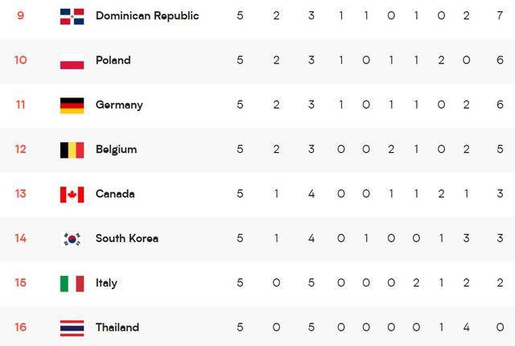Select the Germany flag icon
The width and height of the screenshot is (515, 346).
[72, 105]
